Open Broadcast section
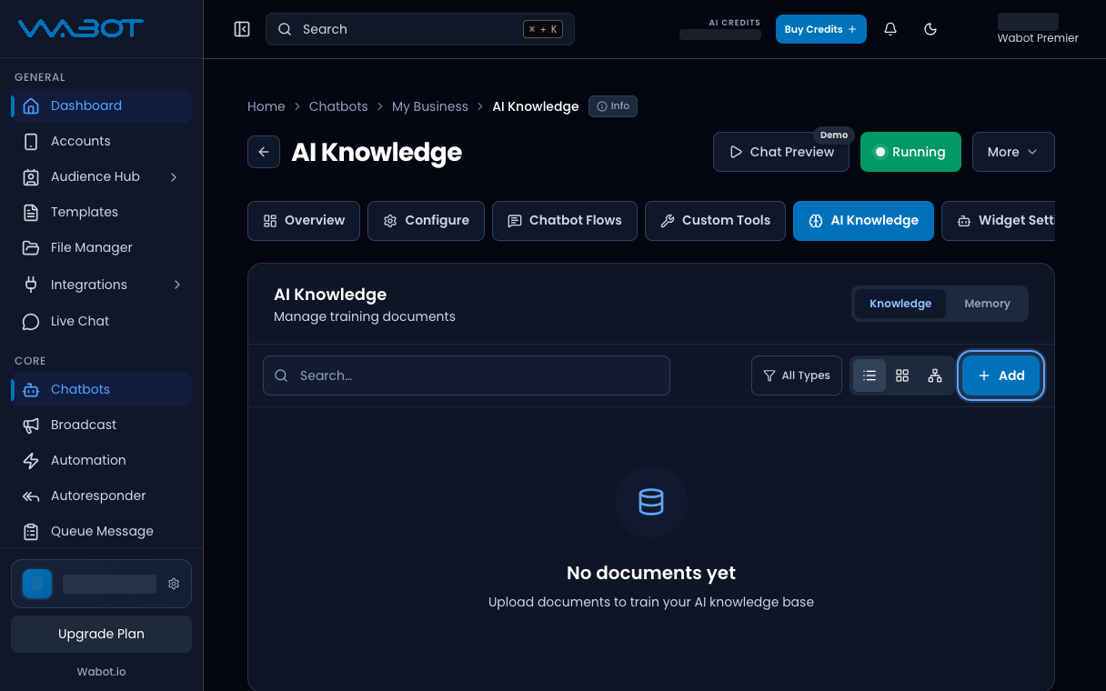This screenshot has height=691, width=1106. [x=101, y=425]
